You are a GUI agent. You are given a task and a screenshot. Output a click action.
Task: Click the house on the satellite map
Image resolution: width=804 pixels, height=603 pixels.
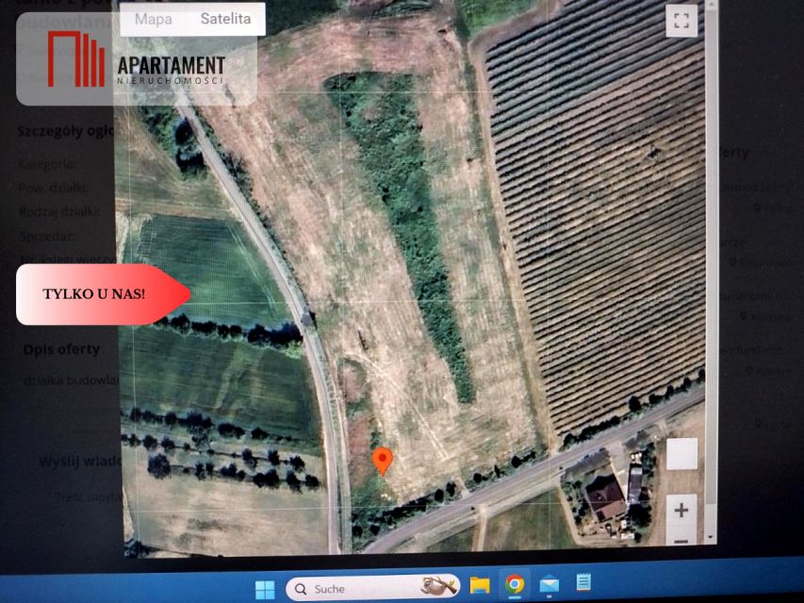(x=606, y=496)
